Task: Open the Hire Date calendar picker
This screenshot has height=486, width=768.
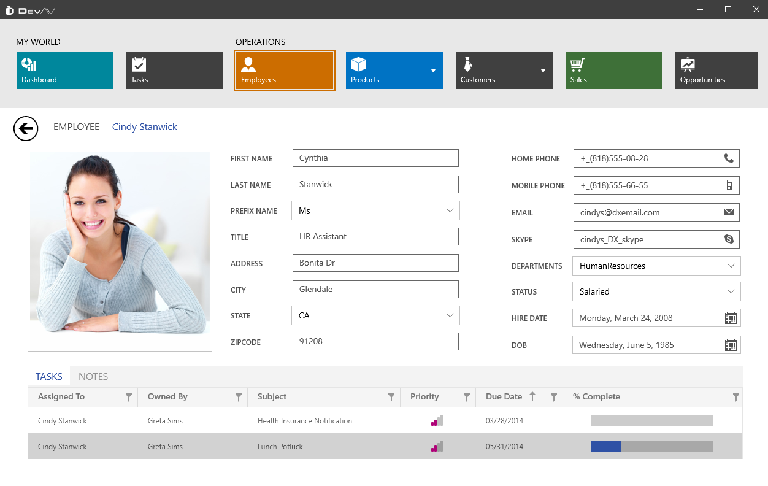Action: pyautogui.click(x=731, y=318)
